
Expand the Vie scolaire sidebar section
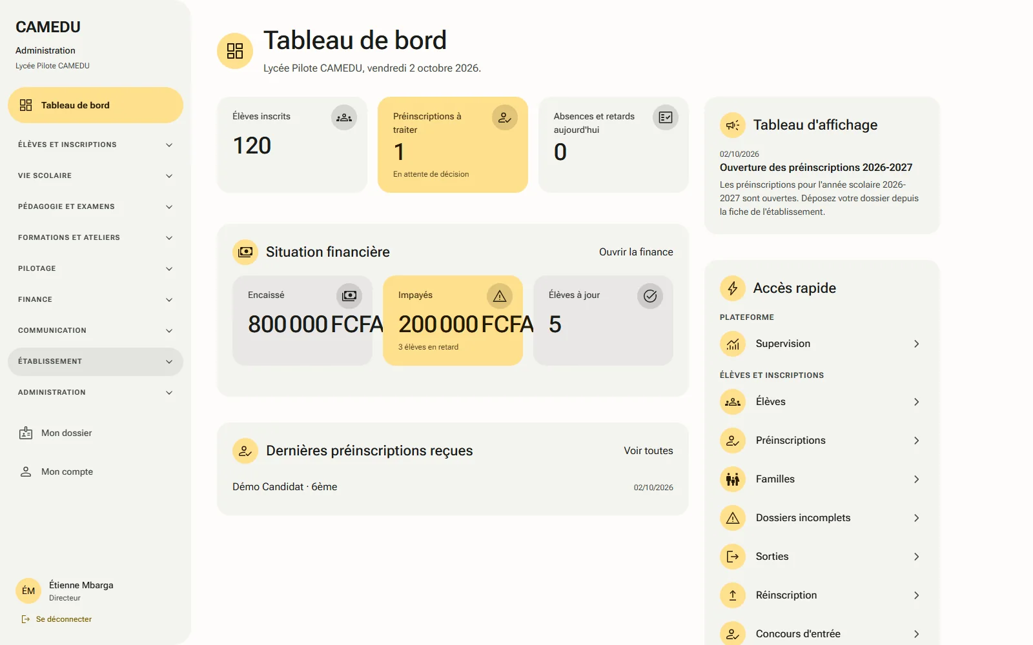pos(96,176)
